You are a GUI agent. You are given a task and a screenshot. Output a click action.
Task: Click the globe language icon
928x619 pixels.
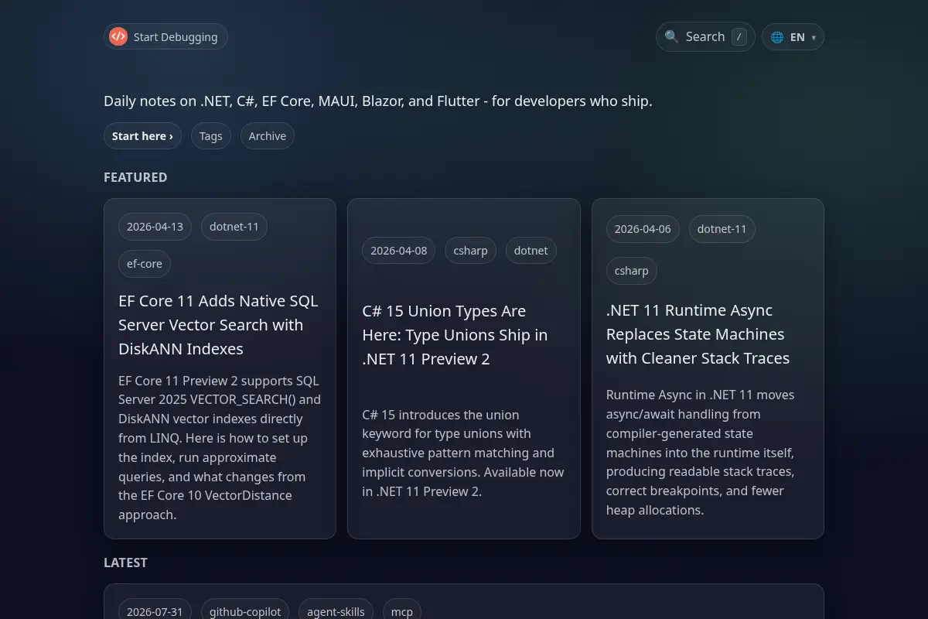[777, 37]
